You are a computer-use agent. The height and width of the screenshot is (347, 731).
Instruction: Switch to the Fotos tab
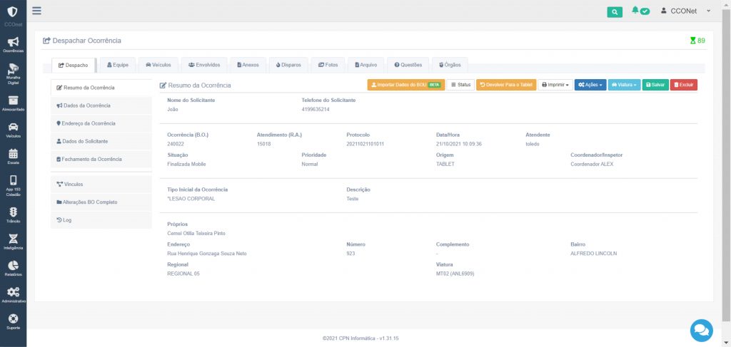pyautogui.click(x=328, y=65)
